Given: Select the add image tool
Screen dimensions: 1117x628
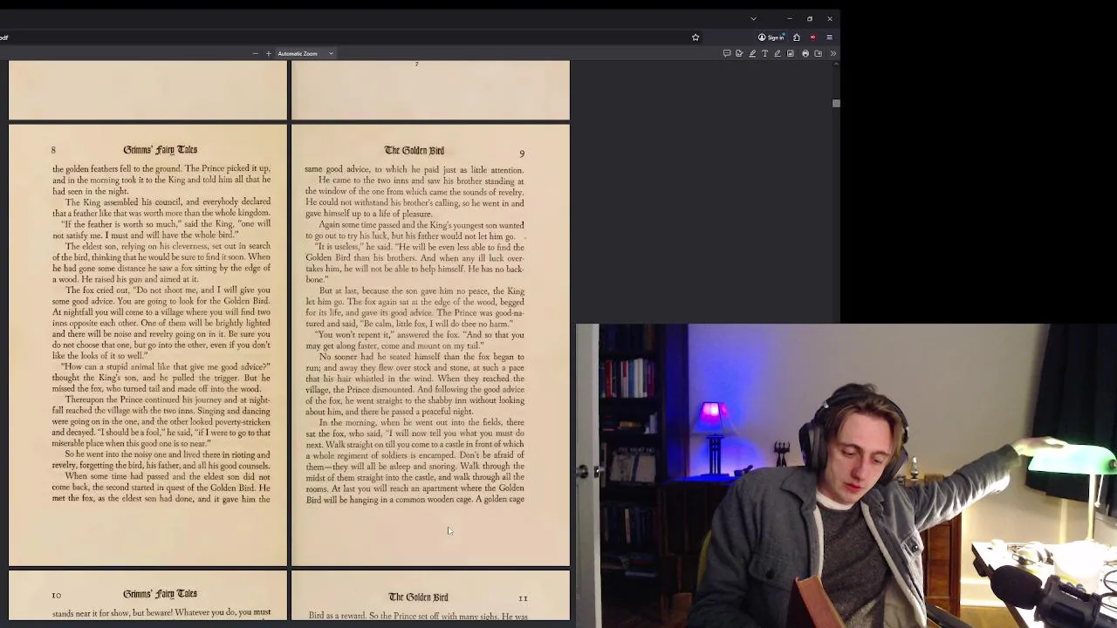Looking at the screenshot, I should [791, 53].
